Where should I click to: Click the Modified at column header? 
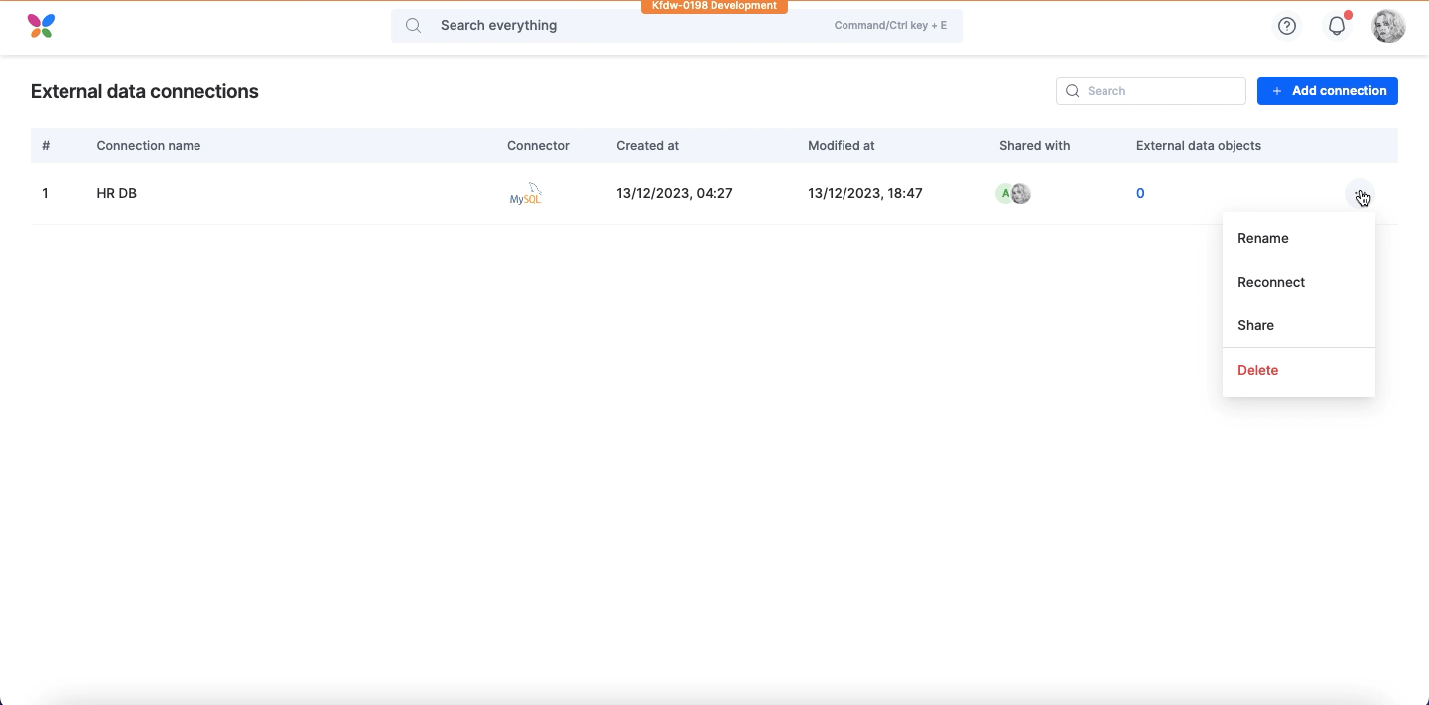pyautogui.click(x=842, y=145)
